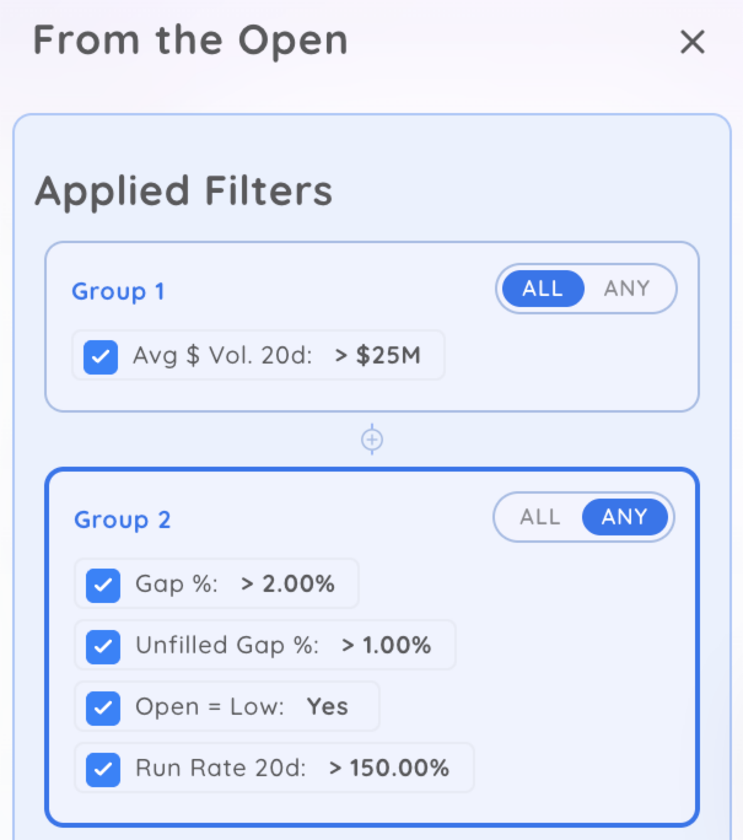Change the Open = Low Yes value
This screenshot has height=840, width=743.
327,707
